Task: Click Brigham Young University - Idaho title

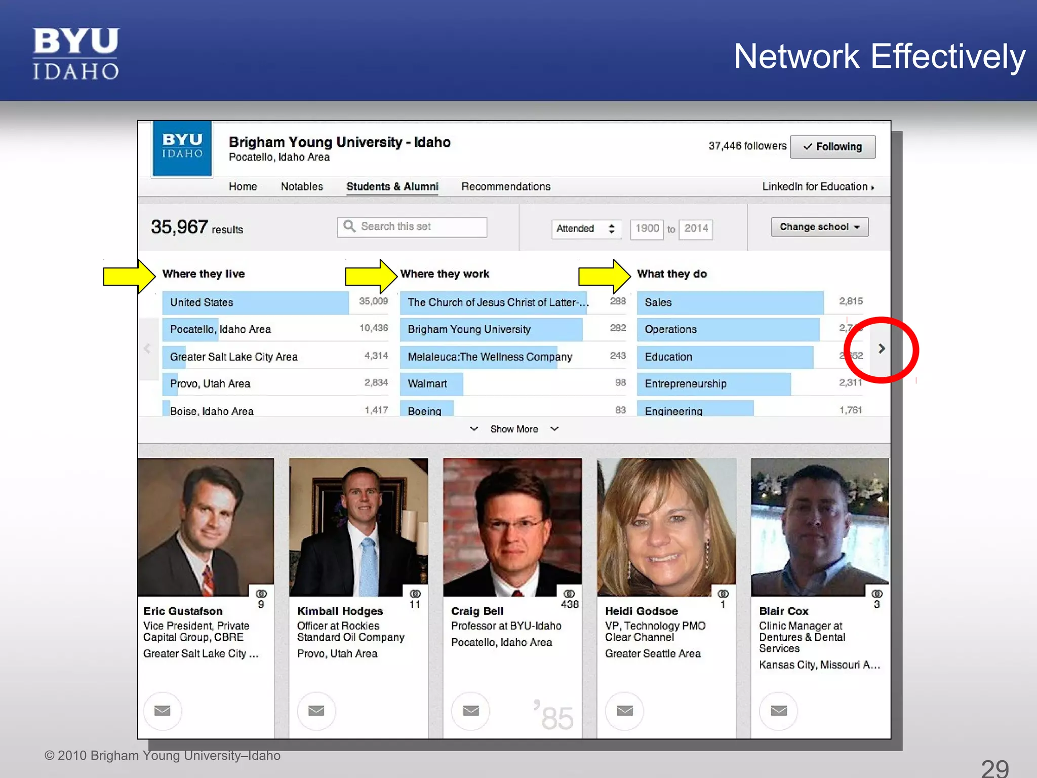Action: pos(339,142)
